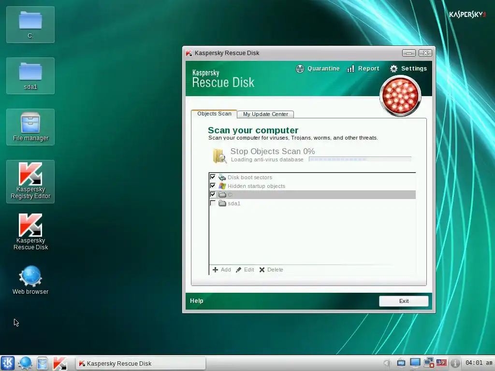
Task: Switch to Objects Scan tab
Action: click(x=214, y=114)
